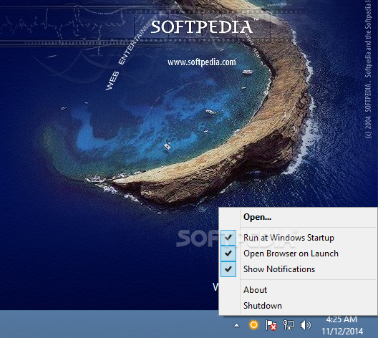Uncheck Show Notifications

(x=298, y=269)
